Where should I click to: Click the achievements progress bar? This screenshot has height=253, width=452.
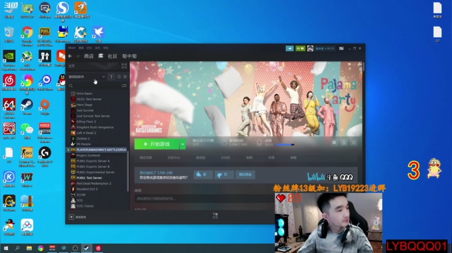(x=285, y=145)
